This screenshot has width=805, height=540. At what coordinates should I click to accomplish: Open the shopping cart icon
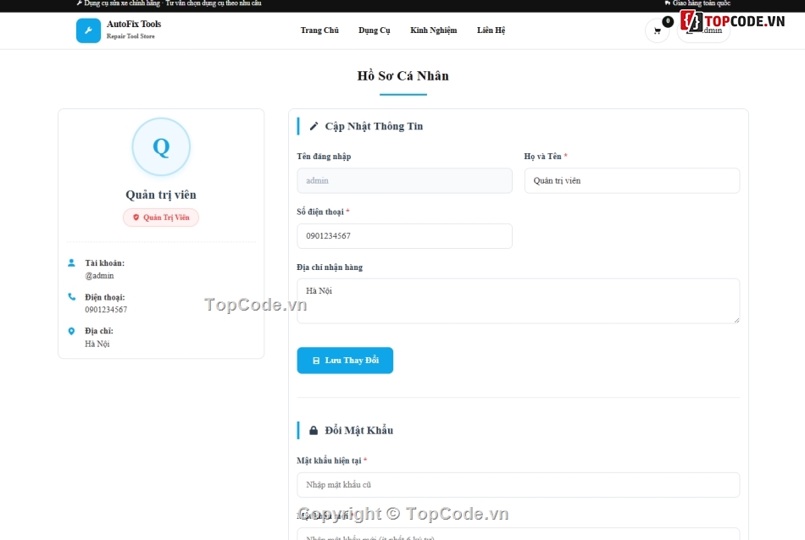(x=658, y=30)
